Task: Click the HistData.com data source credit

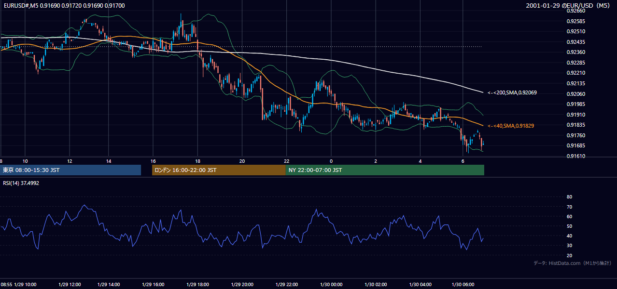Action: [x=572, y=263]
